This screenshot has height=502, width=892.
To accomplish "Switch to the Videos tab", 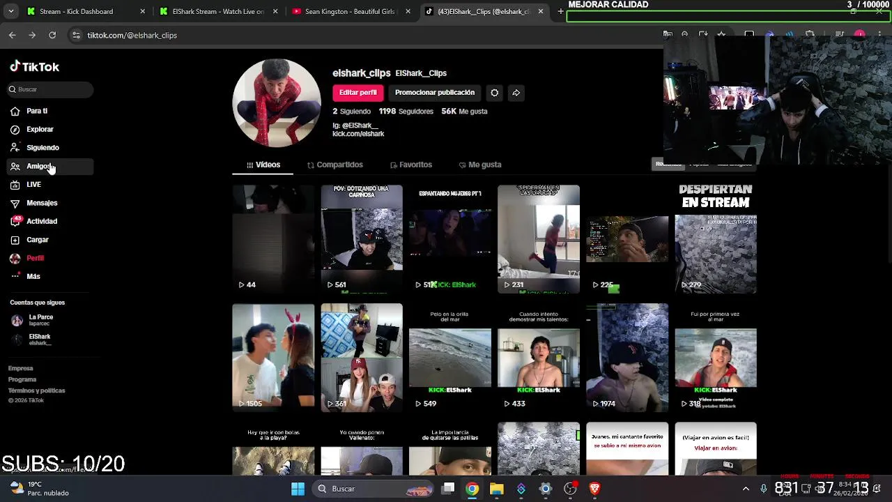I will [263, 165].
